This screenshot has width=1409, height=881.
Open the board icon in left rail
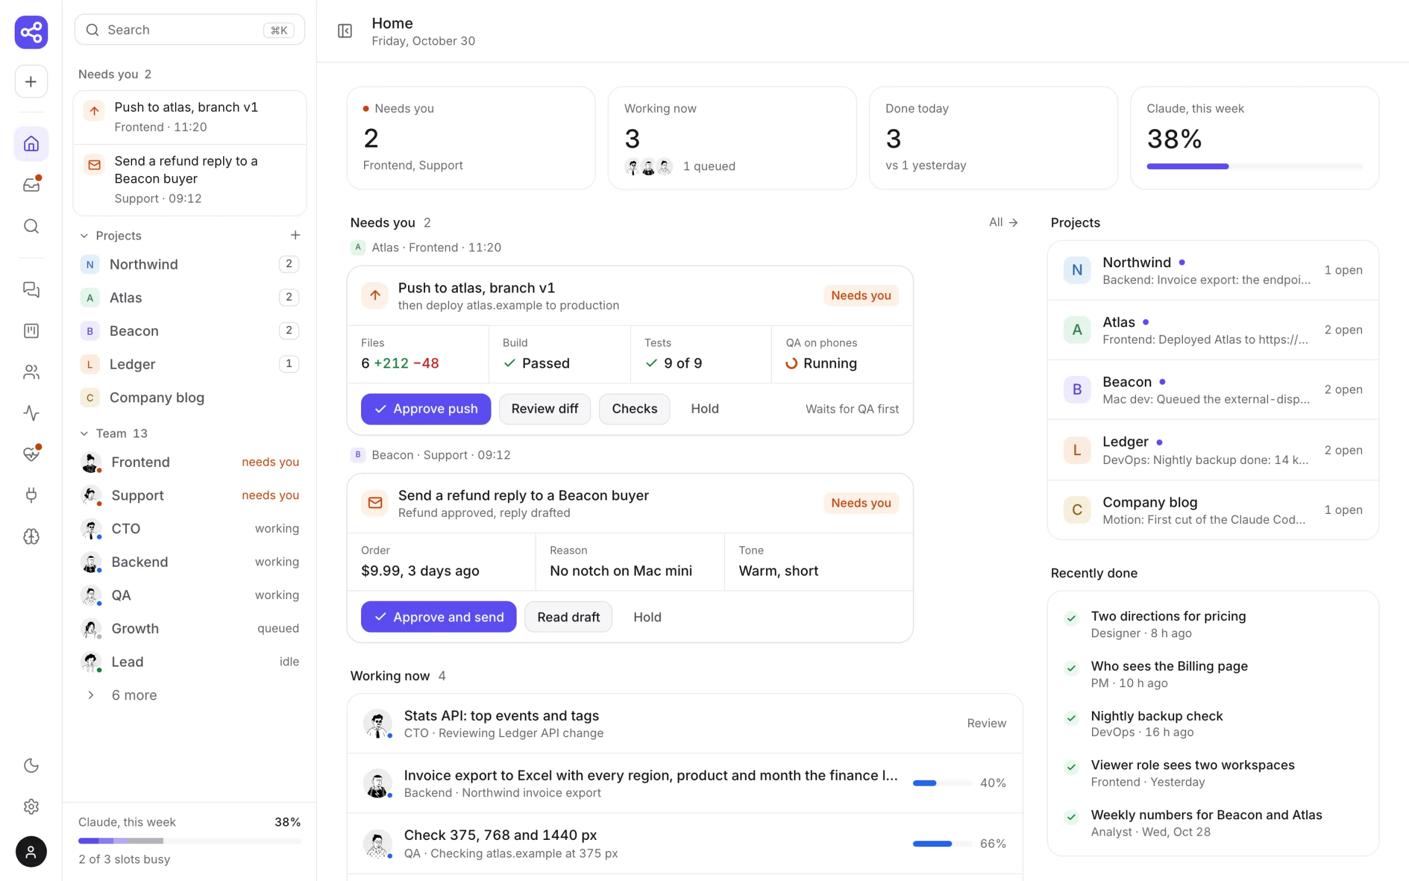tap(31, 331)
